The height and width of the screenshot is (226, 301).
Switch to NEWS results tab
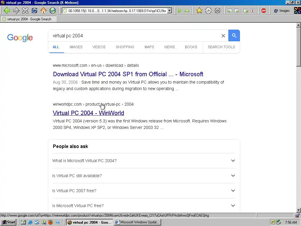170,47
